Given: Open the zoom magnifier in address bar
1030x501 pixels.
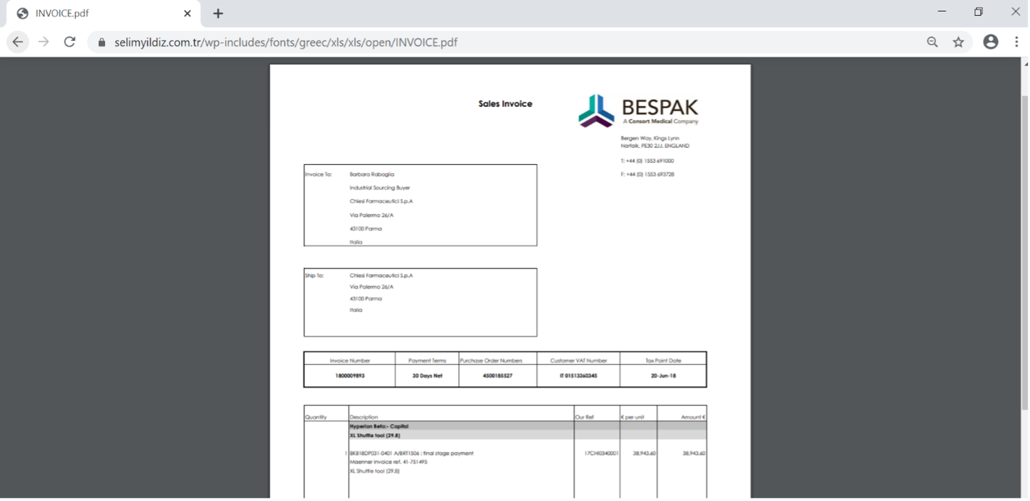Looking at the screenshot, I should click(x=932, y=42).
